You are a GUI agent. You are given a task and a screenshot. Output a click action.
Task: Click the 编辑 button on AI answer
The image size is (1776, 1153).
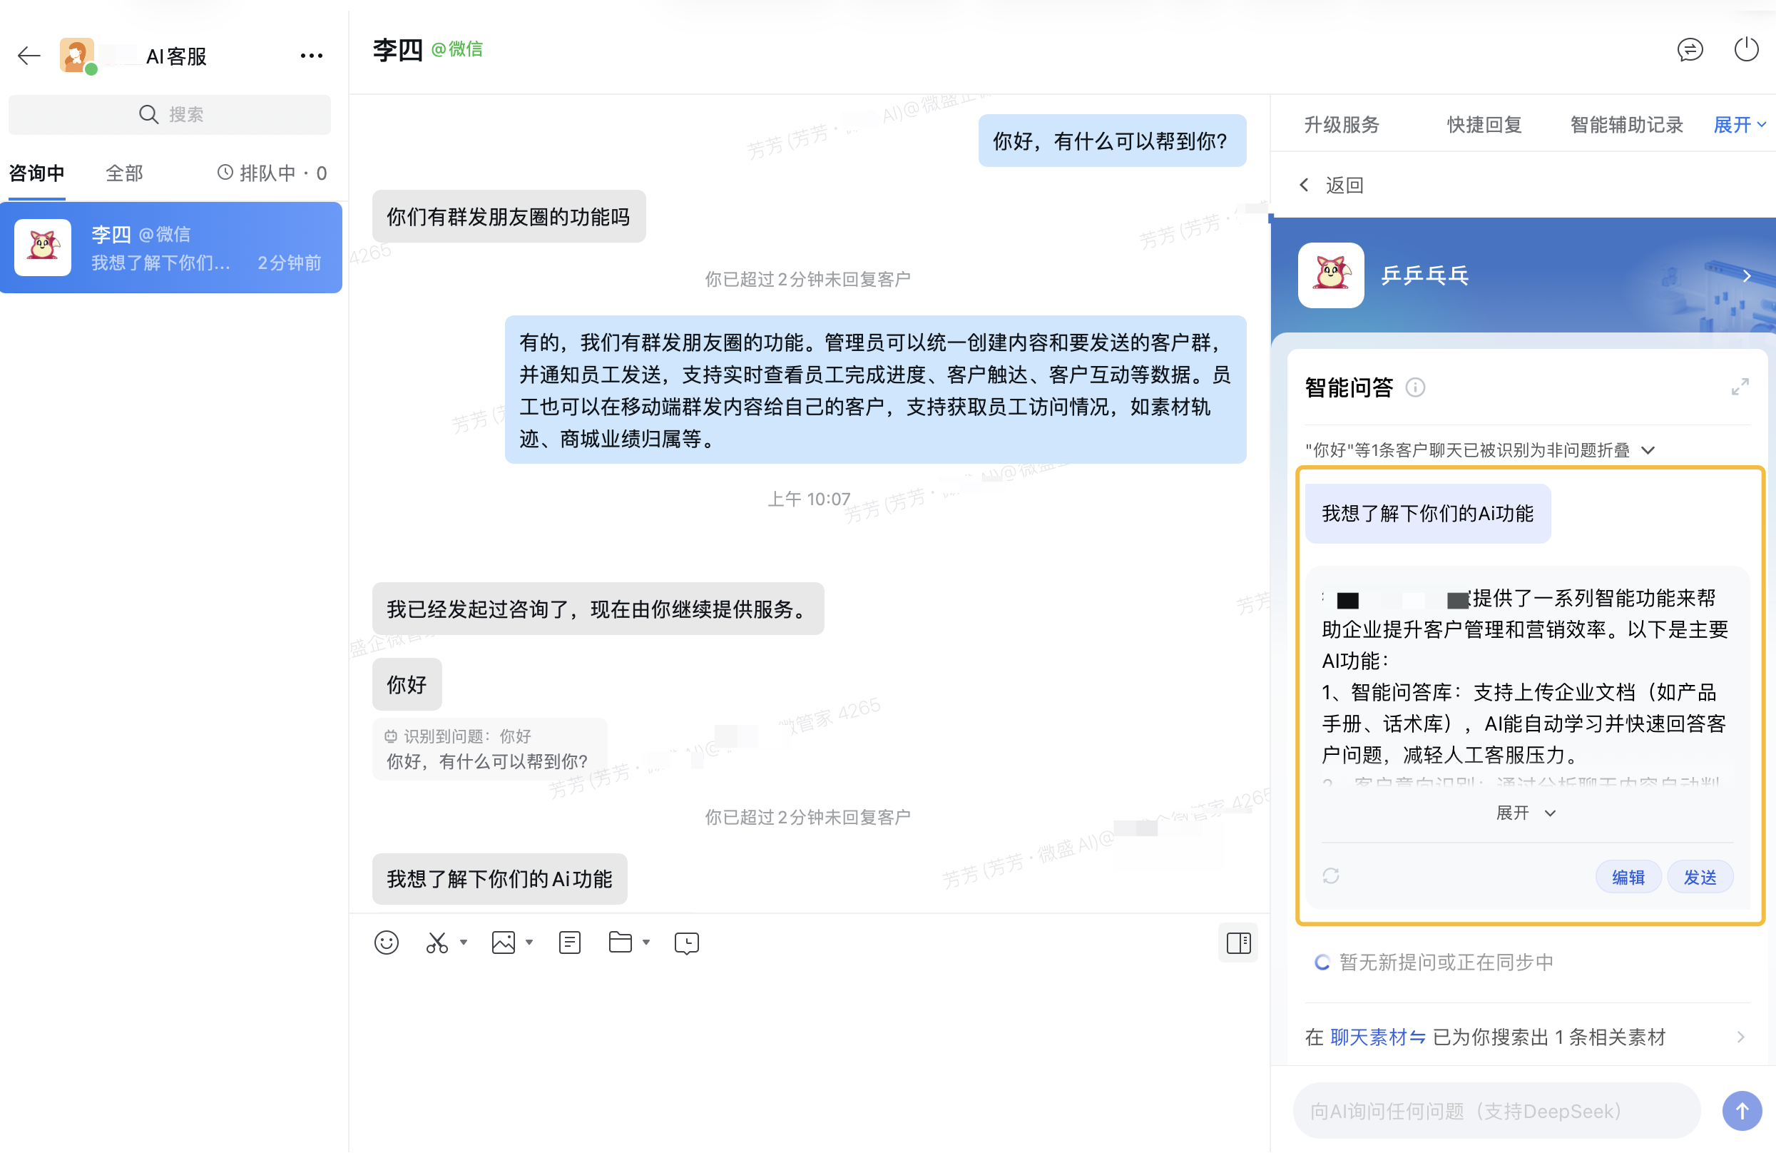(x=1628, y=877)
